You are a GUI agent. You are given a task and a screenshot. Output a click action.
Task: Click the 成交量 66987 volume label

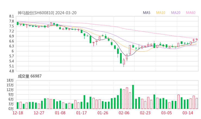click(30, 76)
